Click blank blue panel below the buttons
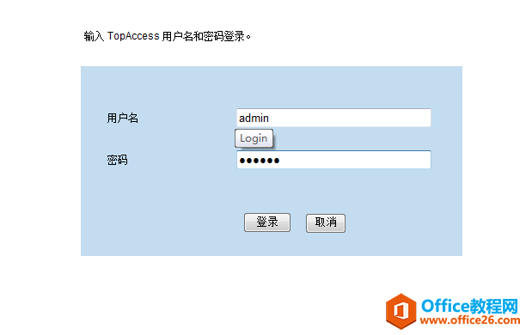This screenshot has height=335, width=526. (x=271, y=244)
